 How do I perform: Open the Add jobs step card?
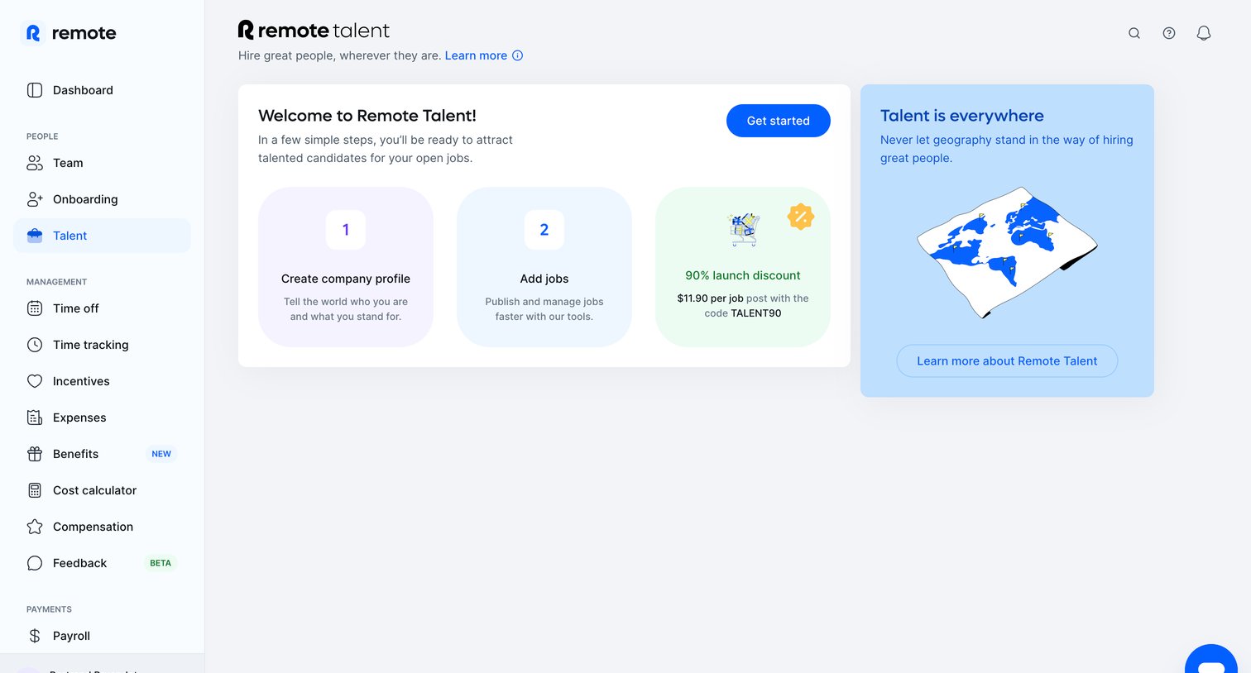(x=544, y=267)
